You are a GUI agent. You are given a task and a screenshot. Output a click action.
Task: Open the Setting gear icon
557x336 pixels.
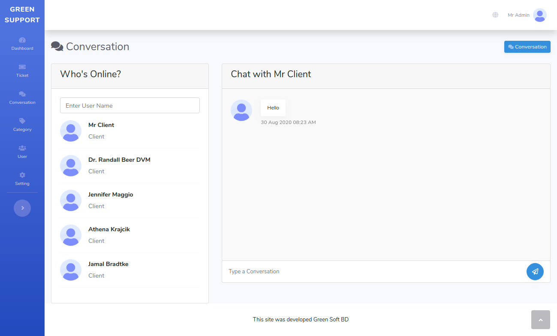pos(22,176)
